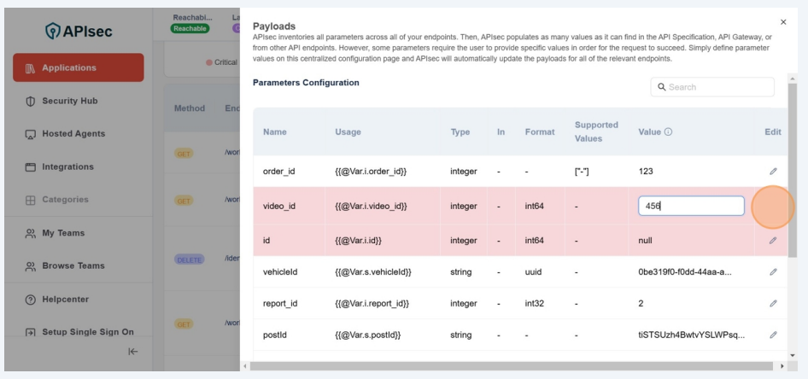This screenshot has height=379, width=808.
Task: Click the Format column header
Action: 540,131
